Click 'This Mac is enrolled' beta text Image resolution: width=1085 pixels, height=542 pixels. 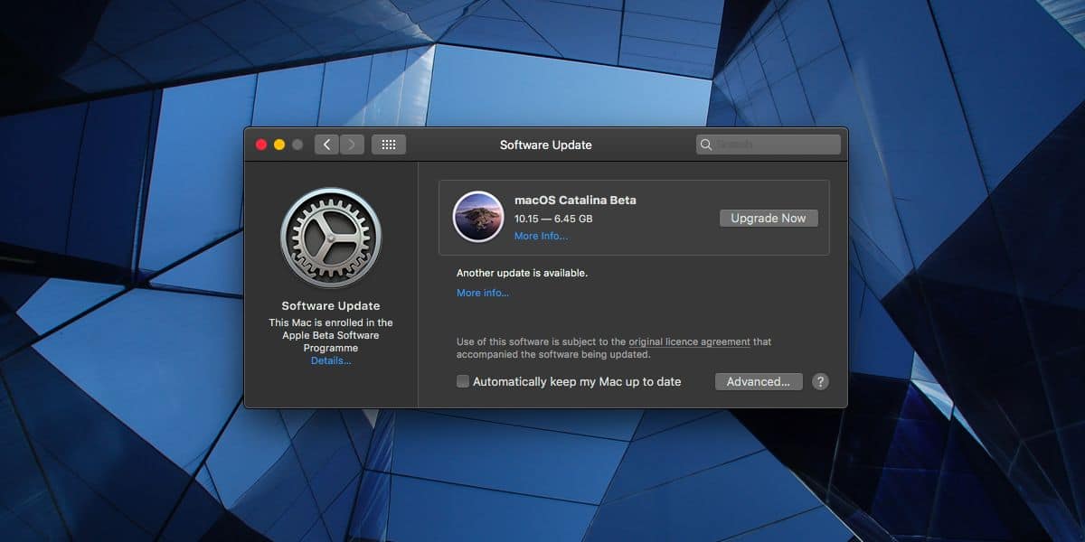tap(331, 335)
